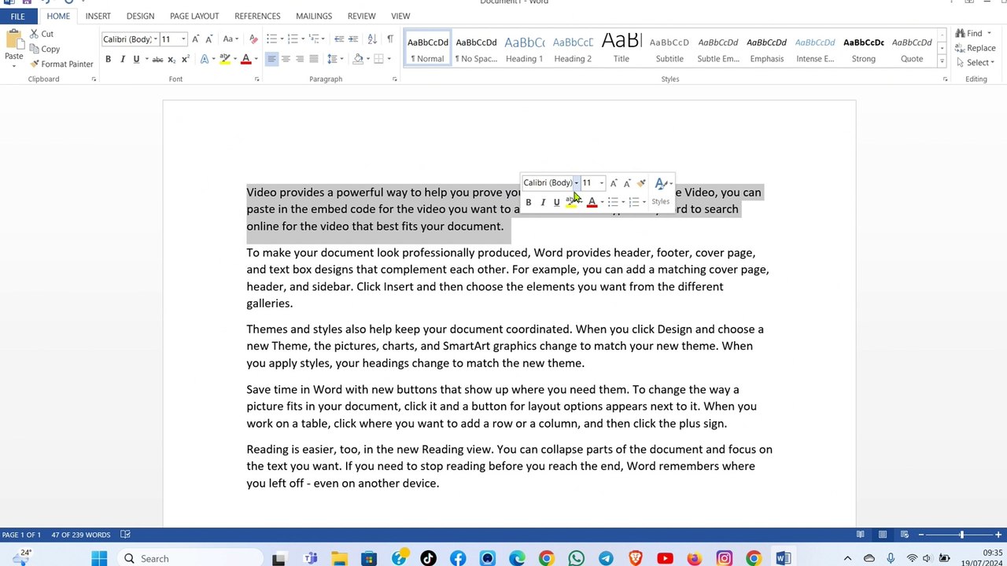This screenshot has width=1007, height=566.
Task: Apply yellow text highlight from ribbon
Action: 225,59
